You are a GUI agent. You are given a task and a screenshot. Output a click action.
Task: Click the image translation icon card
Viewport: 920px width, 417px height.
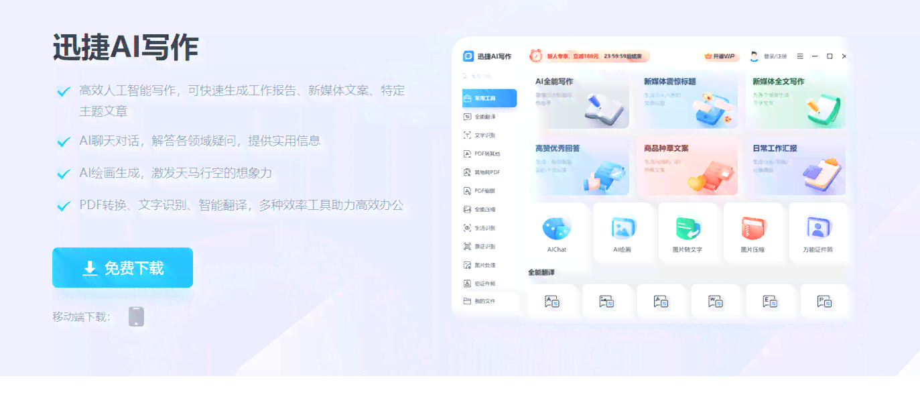point(607,301)
